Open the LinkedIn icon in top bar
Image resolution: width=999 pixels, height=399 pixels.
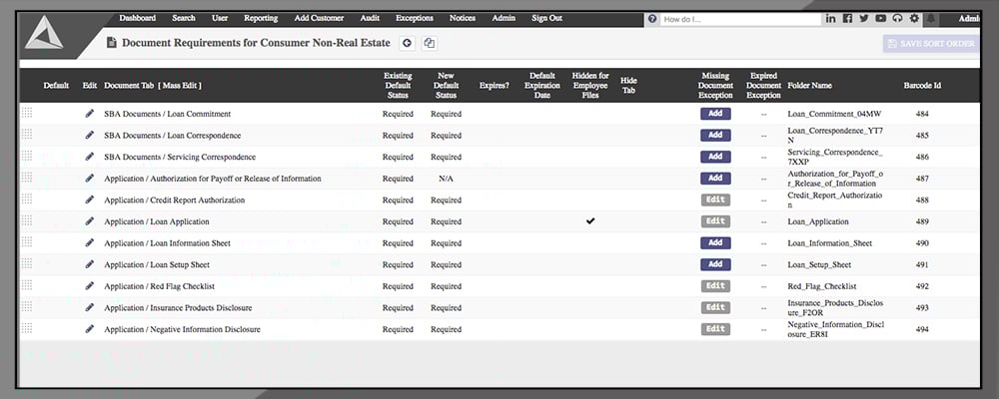[x=831, y=19]
